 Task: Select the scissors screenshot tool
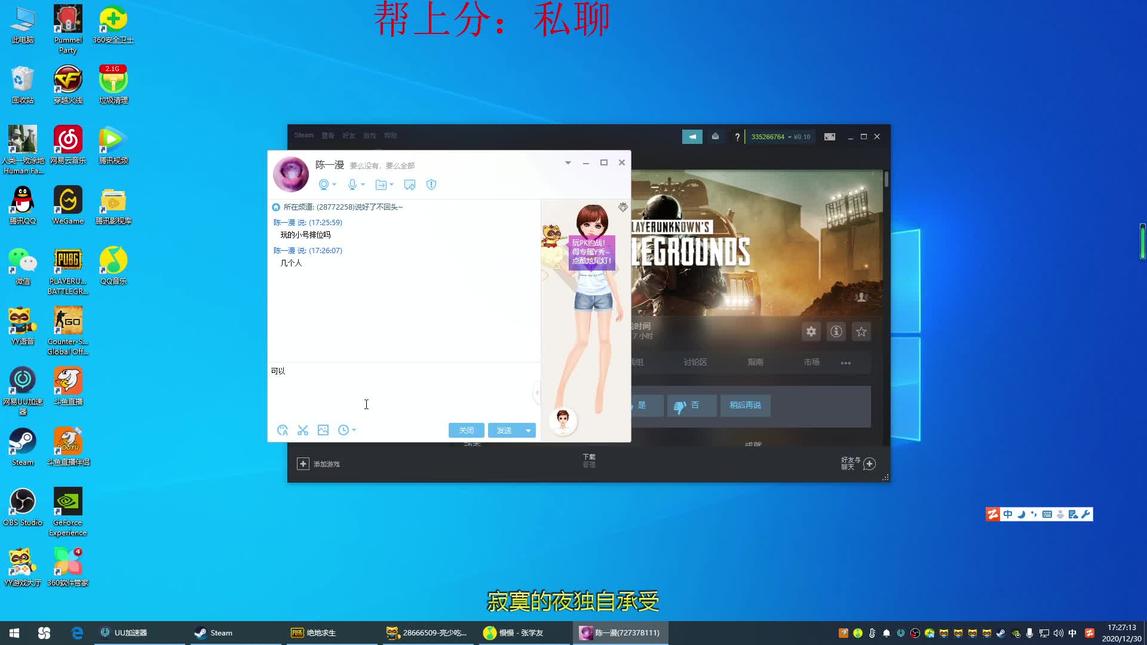tap(303, 430)
